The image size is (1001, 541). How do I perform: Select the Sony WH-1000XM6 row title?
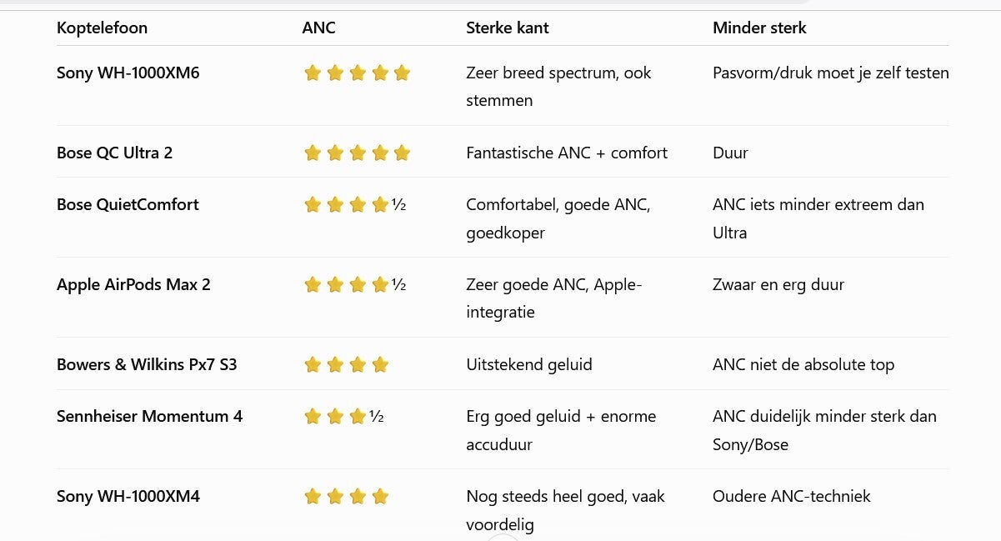click(128, 73)
